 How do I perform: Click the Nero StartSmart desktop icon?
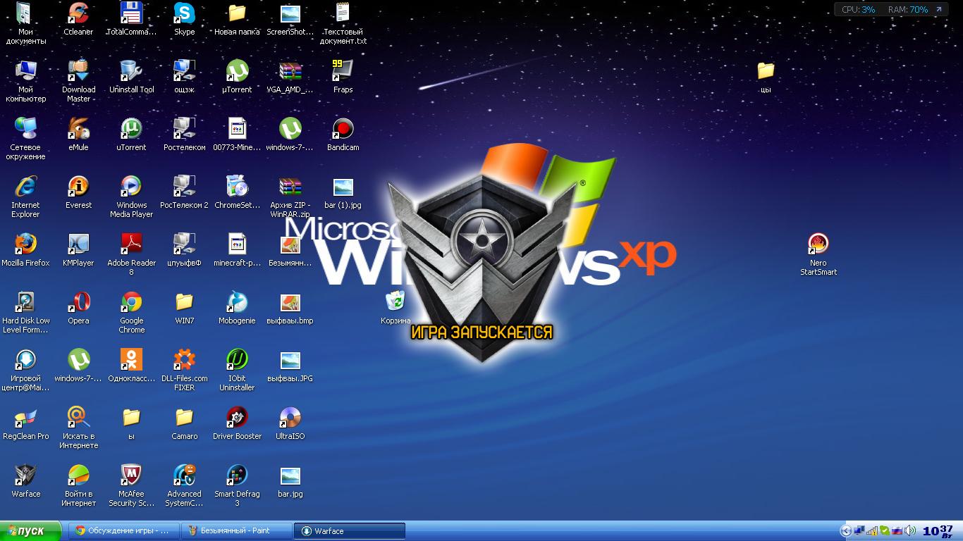(x=818, y=254)
